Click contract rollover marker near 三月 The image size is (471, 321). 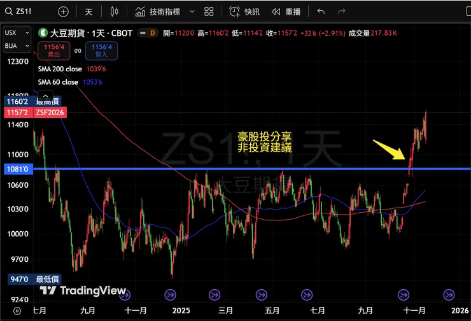214,295
